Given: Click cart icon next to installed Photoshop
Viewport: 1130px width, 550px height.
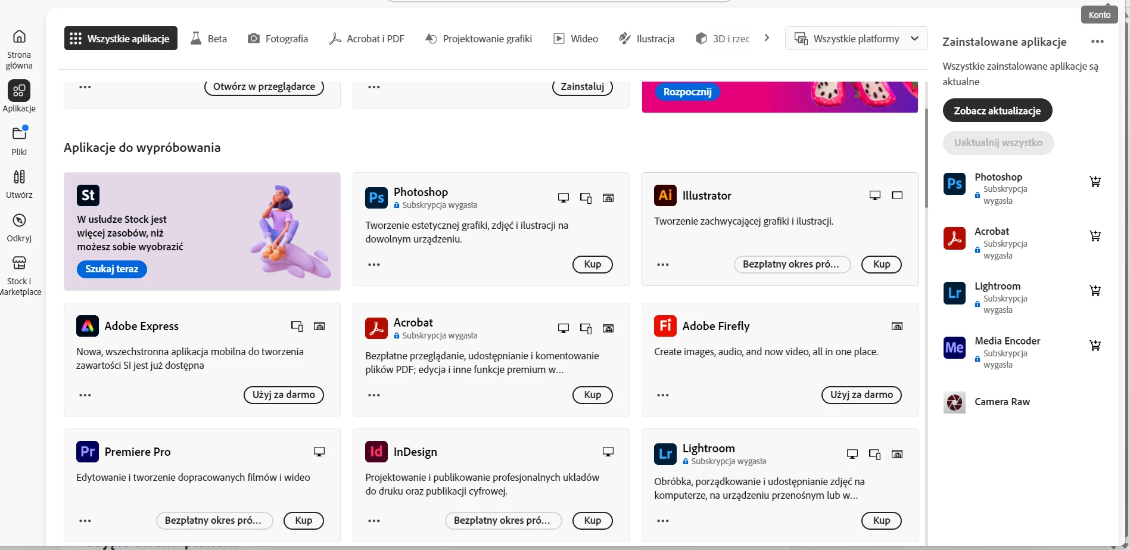Looking at the screenshot, I should coord(1095,181).
